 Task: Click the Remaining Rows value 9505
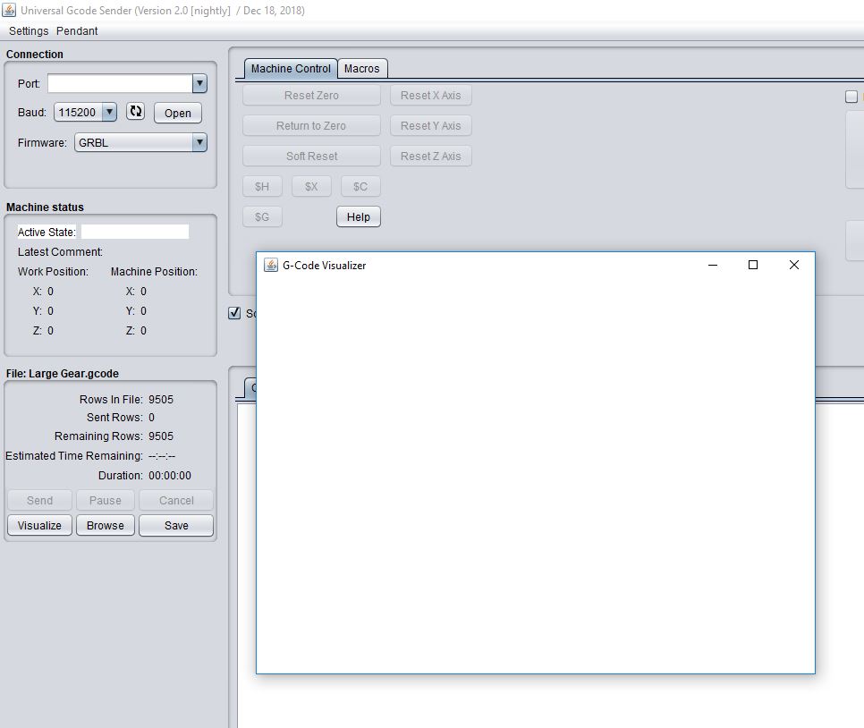161,436
